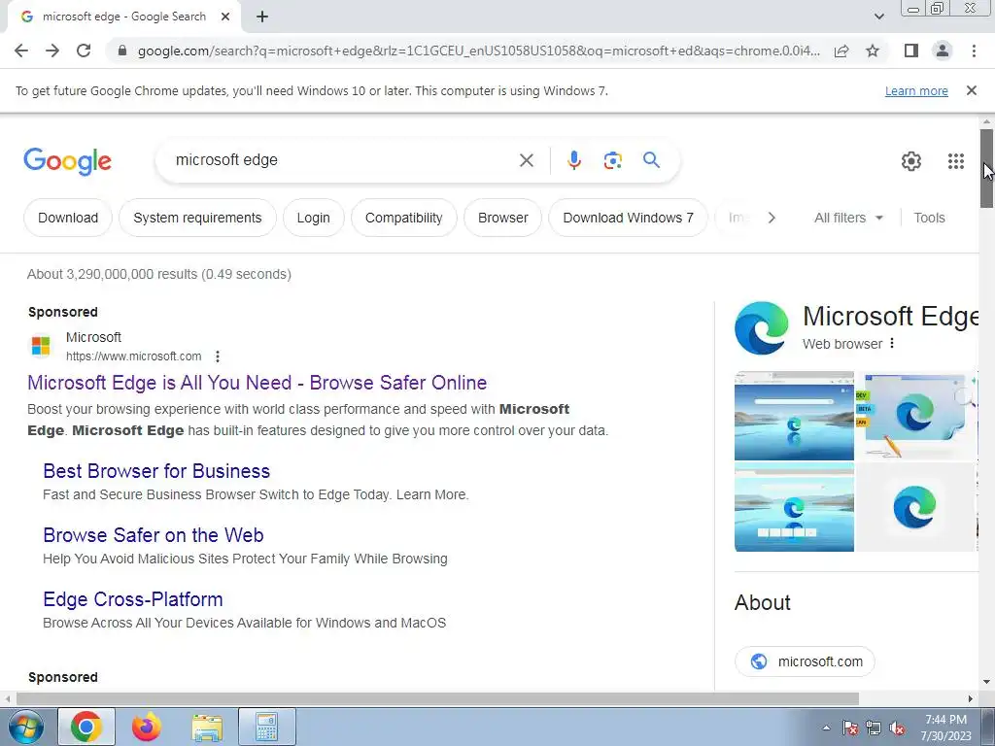Screen dimensions: 995x746
Task: Open the muted volume tray icon
Action: (897, 728)
